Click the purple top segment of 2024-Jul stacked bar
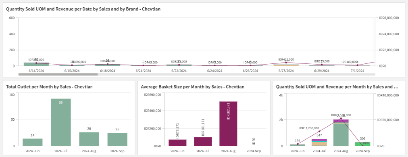408x157 pixels. tap(319, 140)
